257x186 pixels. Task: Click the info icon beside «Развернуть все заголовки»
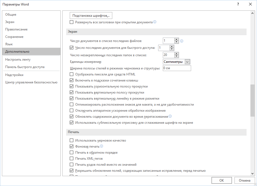point(155,22)
